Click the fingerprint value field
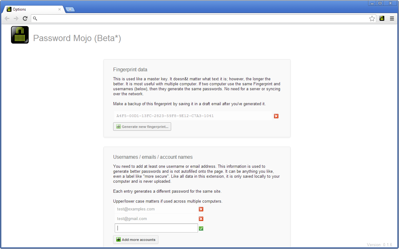Viewport: 399px width, 249px height. 193,116
